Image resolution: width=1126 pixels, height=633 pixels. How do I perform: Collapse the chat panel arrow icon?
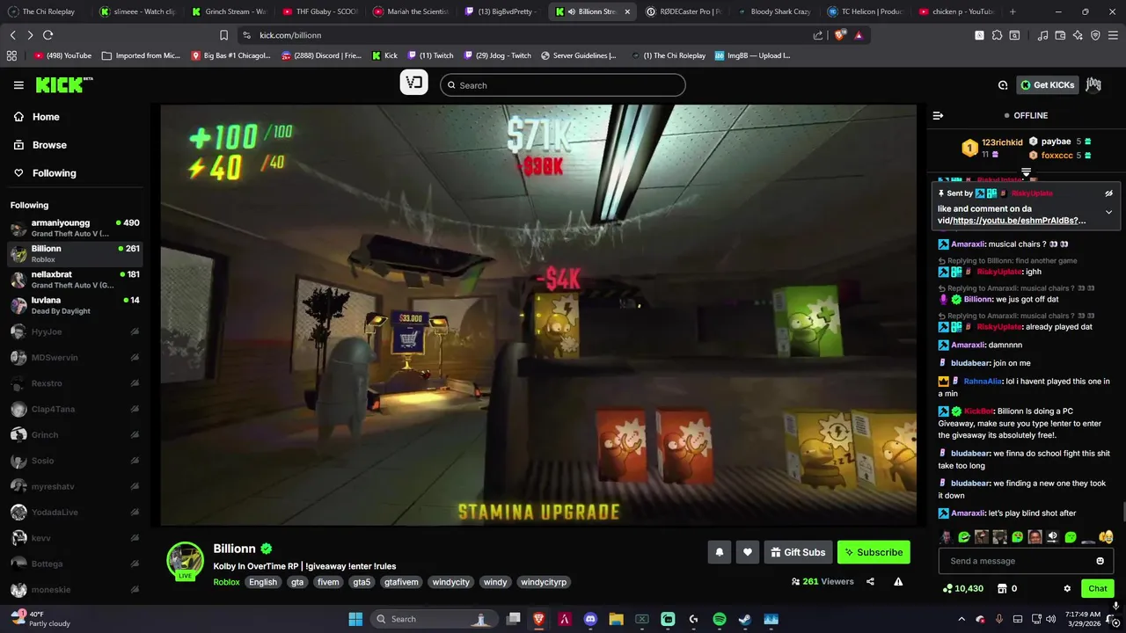coord(938,115)
